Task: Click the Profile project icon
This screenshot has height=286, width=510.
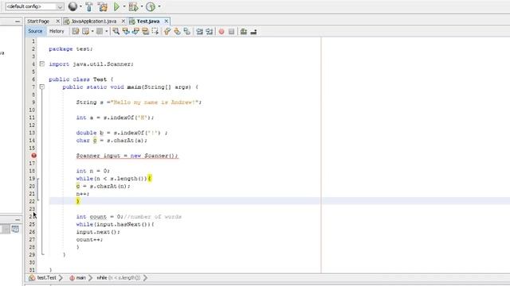Action: [x=151, y=6]
